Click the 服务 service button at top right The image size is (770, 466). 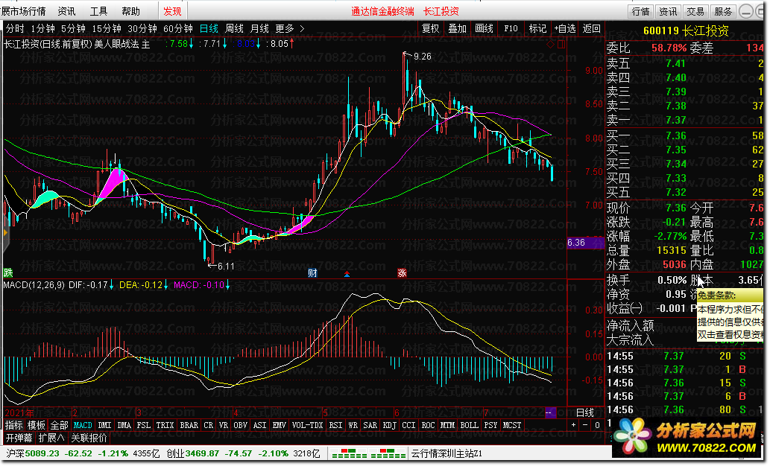(723, 11)
